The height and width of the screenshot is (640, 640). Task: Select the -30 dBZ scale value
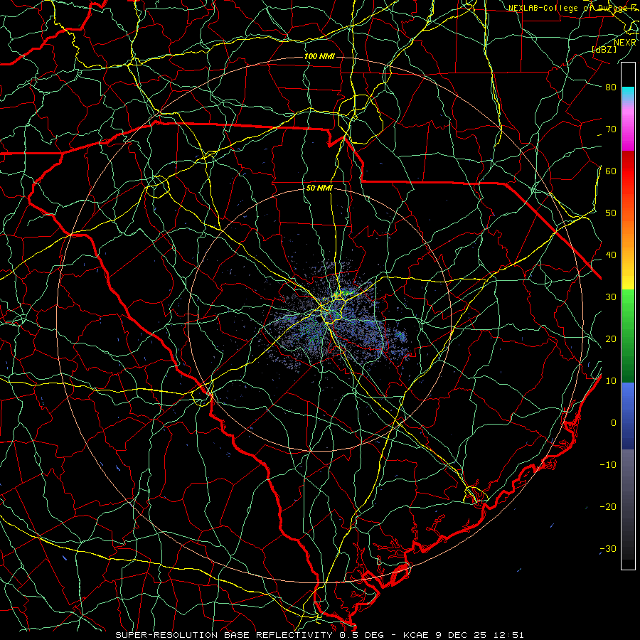tap(608, 548)
